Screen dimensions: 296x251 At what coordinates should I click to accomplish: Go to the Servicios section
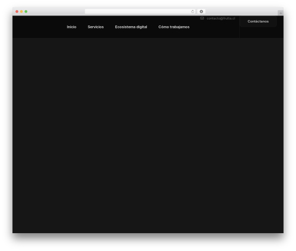click(96, 27)
